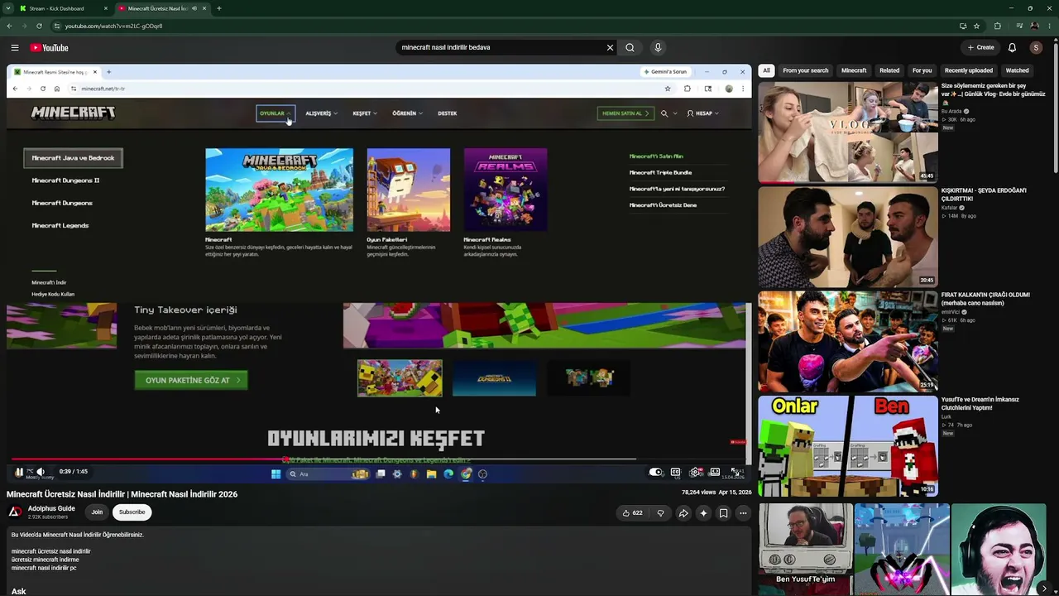
Task: Open the Adolphus Guide channel avatar
Action: point(15,512)
